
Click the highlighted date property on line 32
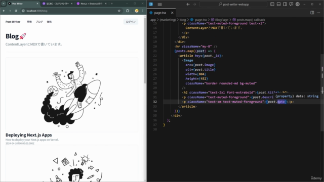[x=281, y=102]
